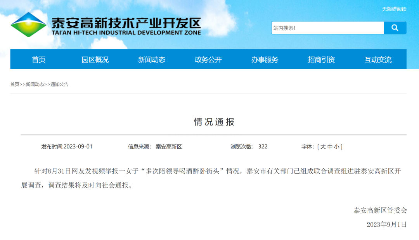The width and height of the screenshot is (419, 240).
Task: Click the 通知公告 breadcrumb link
Action: (x=59, y=84)
